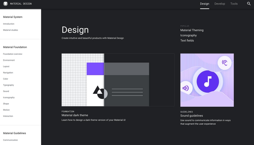Open the popular Iconography link

point(188,35)
